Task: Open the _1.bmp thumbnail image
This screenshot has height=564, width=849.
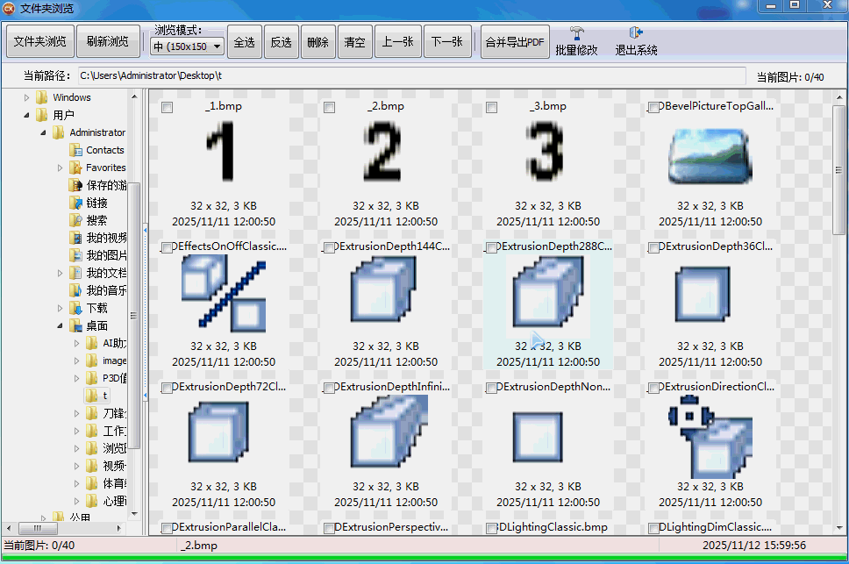Action: (x=221, y=151)
